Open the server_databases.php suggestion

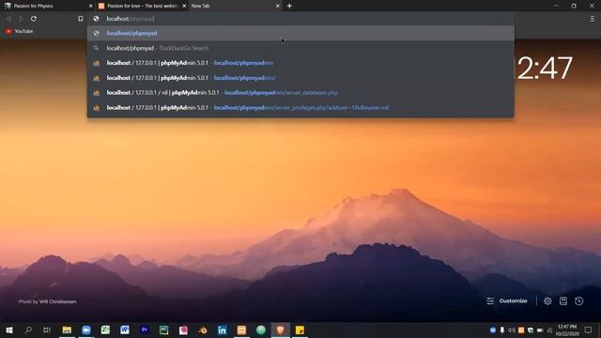300,93
